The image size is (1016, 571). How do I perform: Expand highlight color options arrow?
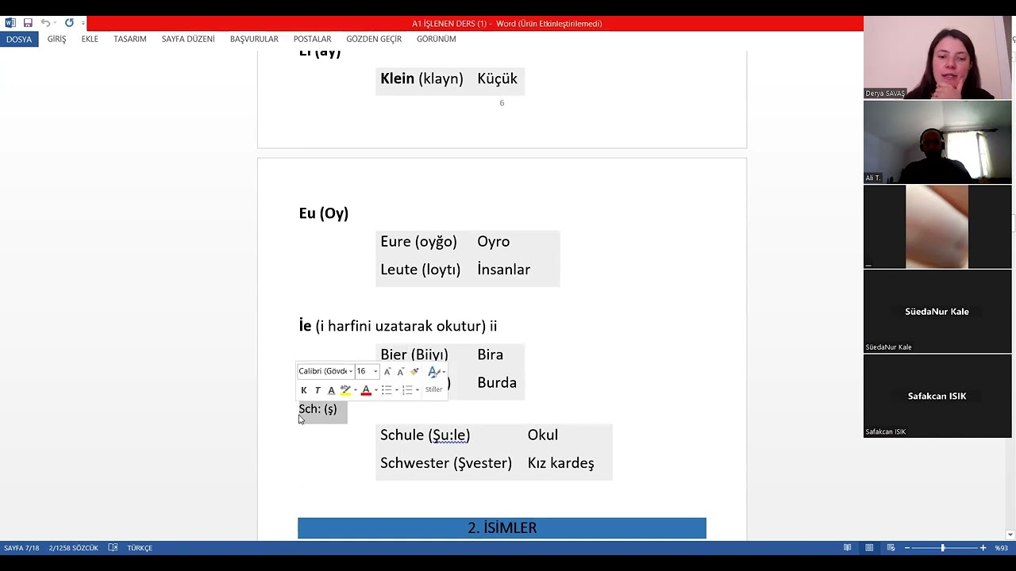[x=355, y=390]
